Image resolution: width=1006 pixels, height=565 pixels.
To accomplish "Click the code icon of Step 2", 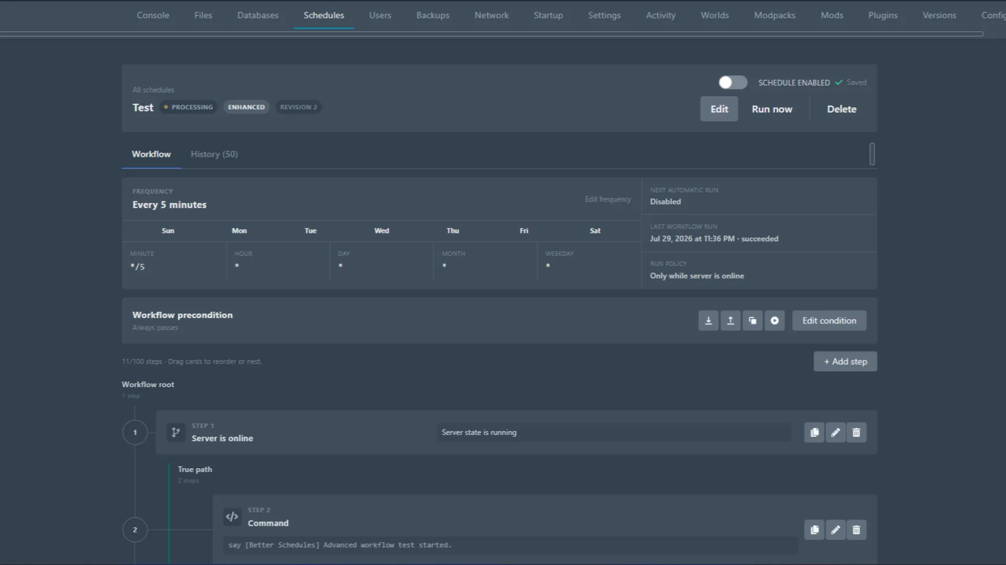I will pyautogui.click(x=232, y=517).
